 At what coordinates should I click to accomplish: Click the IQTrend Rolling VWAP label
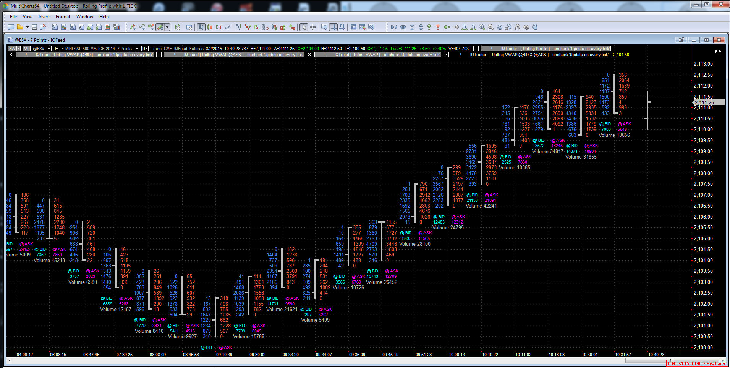point(378,55)
